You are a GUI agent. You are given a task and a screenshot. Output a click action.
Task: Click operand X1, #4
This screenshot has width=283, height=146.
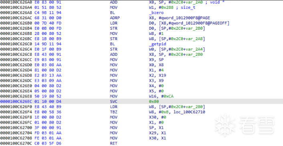pyautogui.click(x=156, y=70)
